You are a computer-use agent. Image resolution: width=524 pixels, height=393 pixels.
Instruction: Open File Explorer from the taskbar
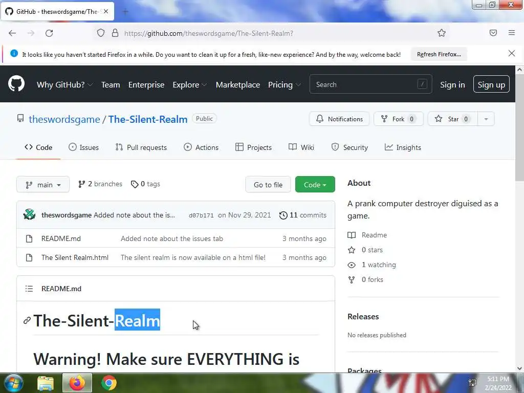pos(46,383)
